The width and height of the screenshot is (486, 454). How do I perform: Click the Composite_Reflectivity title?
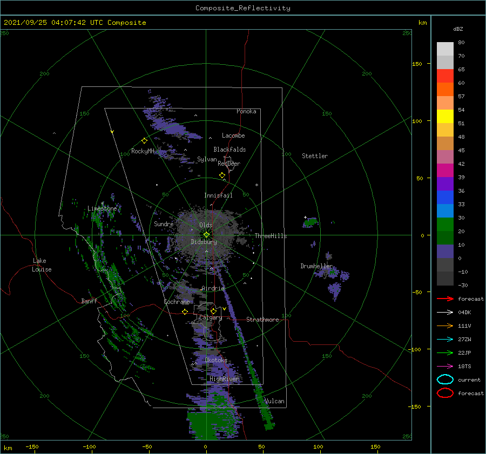(x=243, y=8)
